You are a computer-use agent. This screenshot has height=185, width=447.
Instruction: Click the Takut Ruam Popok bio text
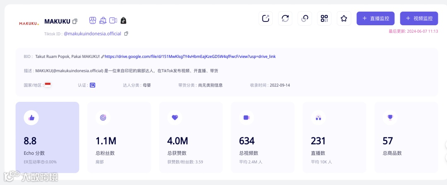coord(67,57)
